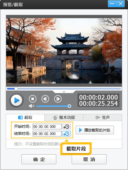Set end time to current position

tap(66, 134)
